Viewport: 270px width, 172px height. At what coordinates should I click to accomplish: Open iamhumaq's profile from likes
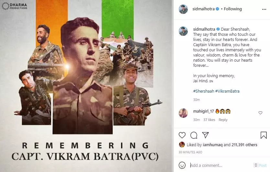pos(213,145)
